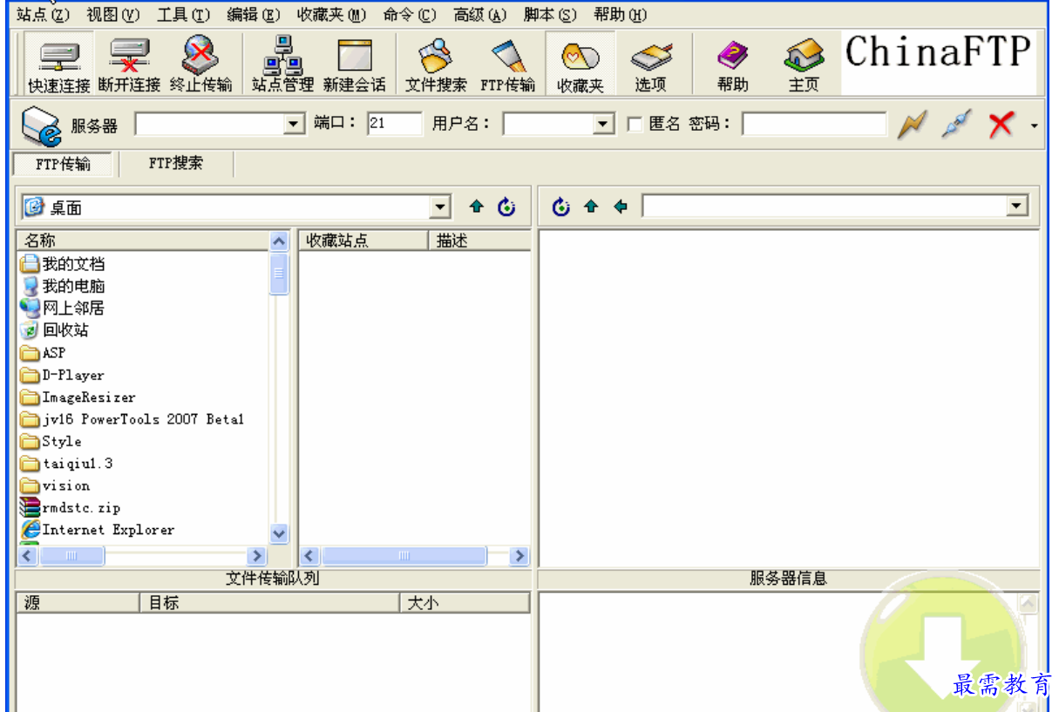Open 选项 options
Screen dimensions: 1059x712
pos(651,64)
